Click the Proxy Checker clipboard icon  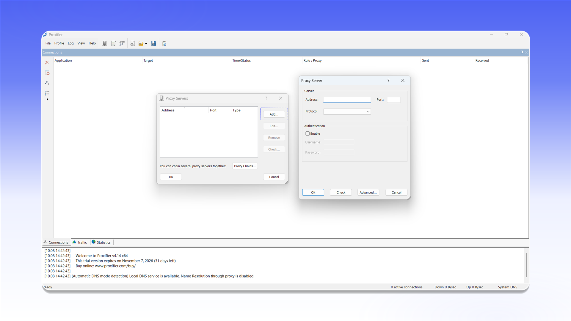tap(164, 43)
